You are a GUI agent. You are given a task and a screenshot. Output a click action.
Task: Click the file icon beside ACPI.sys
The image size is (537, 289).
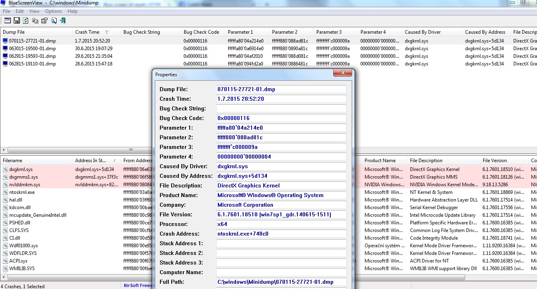5,261
